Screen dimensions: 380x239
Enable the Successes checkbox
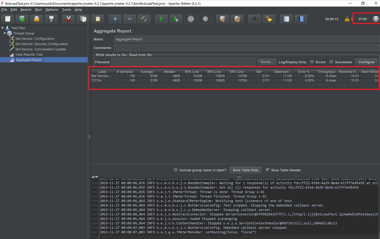pyautogui.click(x=331, y=62)
